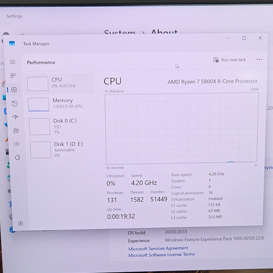273x273 pixels.
Task: Click the Virtualization Enabled value
Action: (x=216, y=198)
